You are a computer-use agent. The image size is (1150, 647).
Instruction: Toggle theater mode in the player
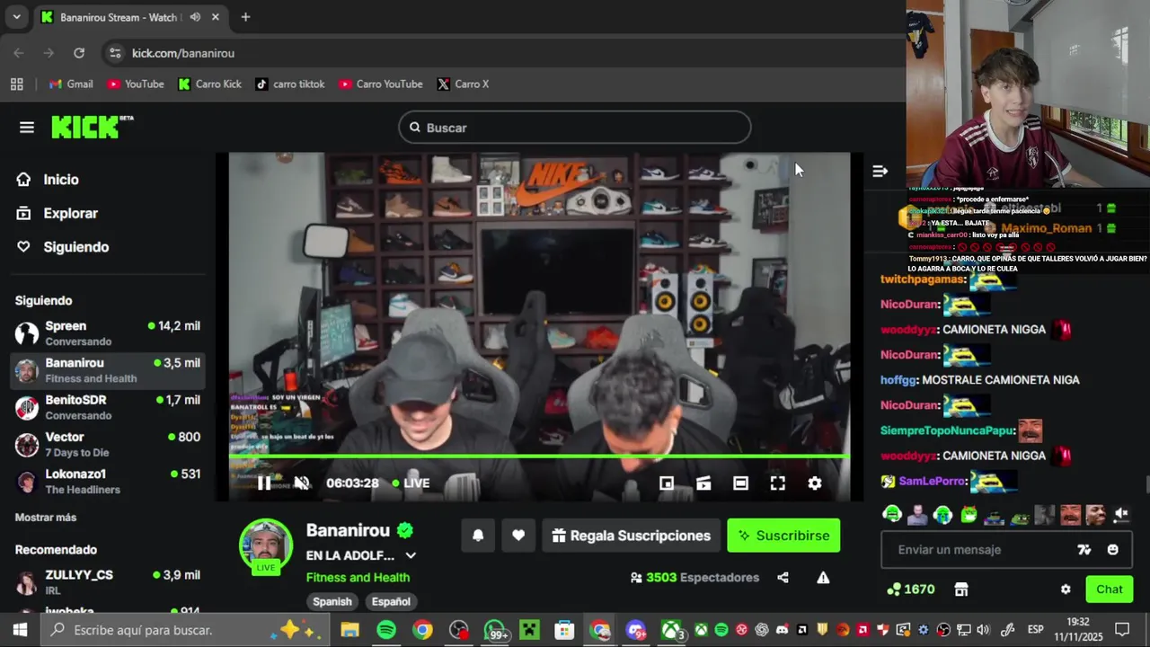point(740,483)
